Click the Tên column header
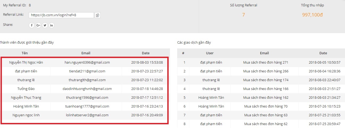 [25, 53]
